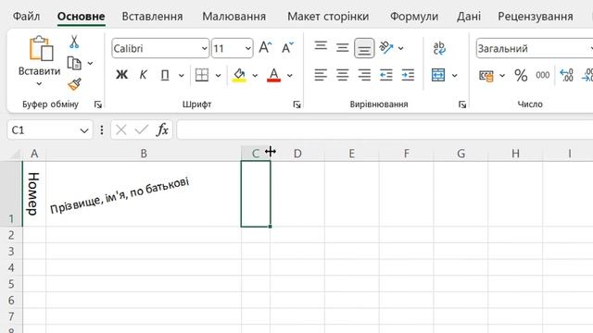Toggle left horizontal alignment
The height and width of the screenshot is (333, 593).
coord(321,75)
